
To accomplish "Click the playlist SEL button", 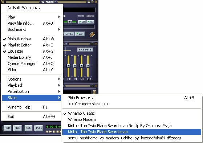I will [x=28, y=128].
